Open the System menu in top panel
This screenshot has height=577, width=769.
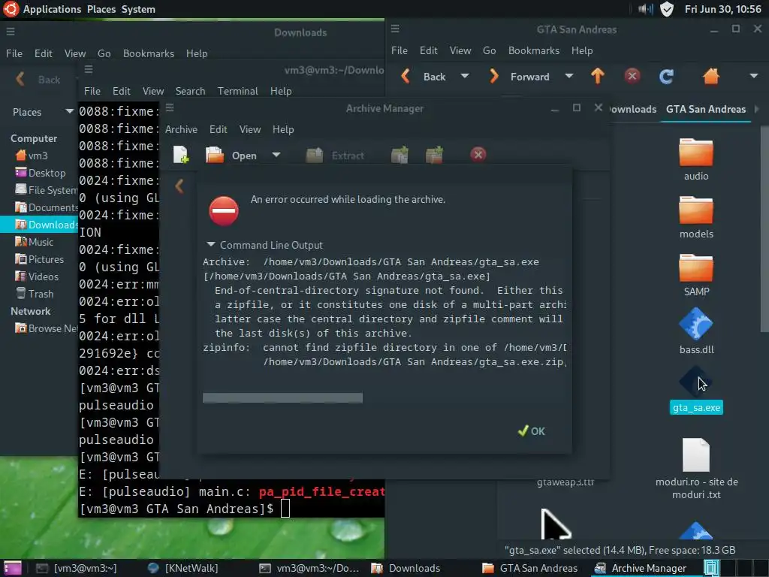tap(138, 9)
